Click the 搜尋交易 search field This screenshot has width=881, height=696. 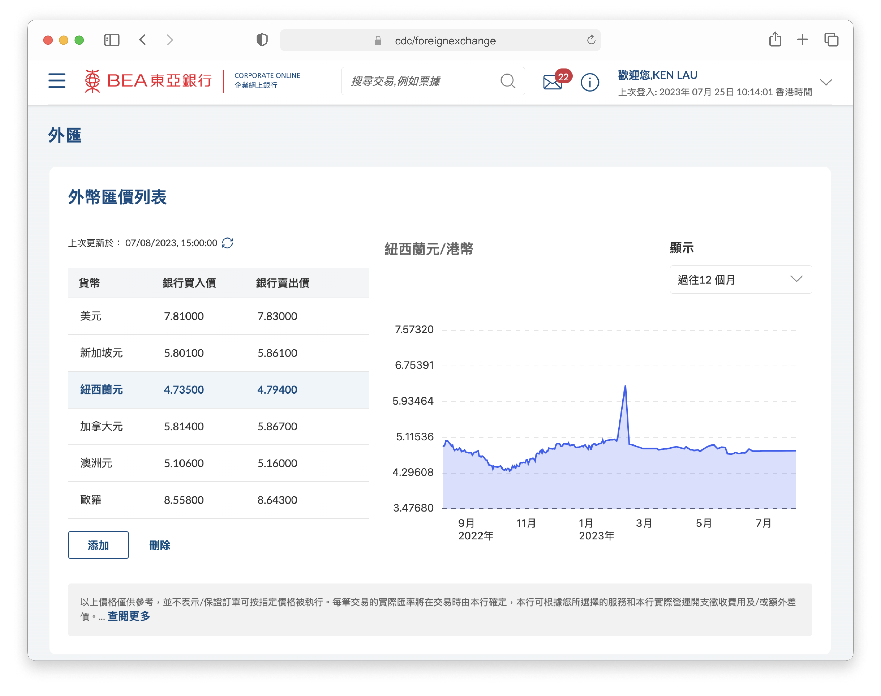coord(433,81)
